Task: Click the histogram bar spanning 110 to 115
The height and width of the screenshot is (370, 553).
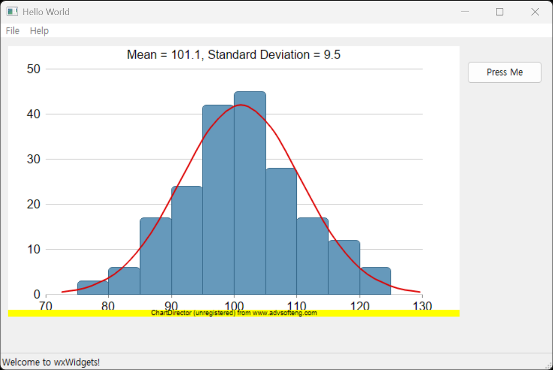Action: [x=312, y=256]
